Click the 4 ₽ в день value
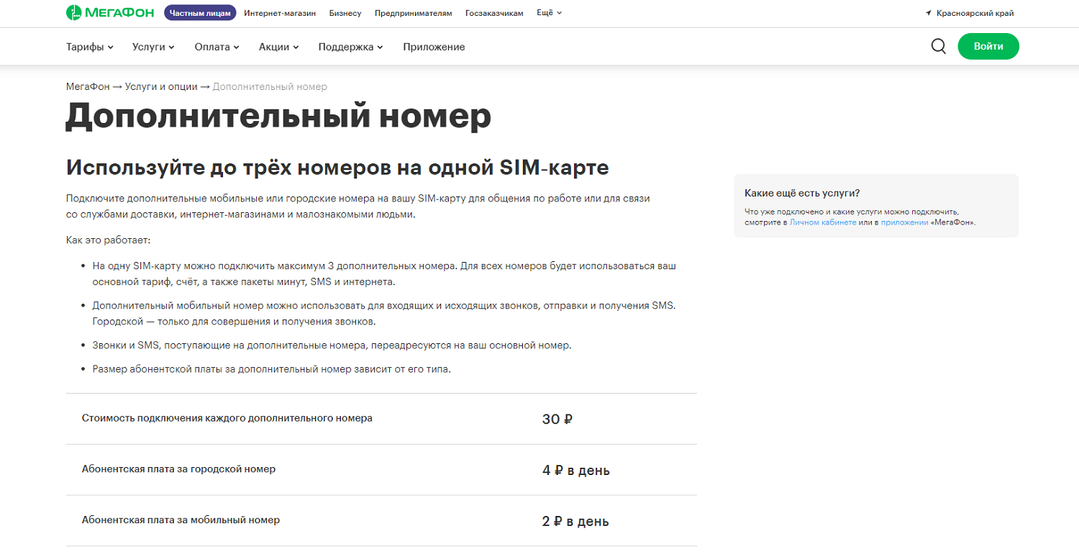Viewport: 1079px width, 557px height. pos(576,471)
